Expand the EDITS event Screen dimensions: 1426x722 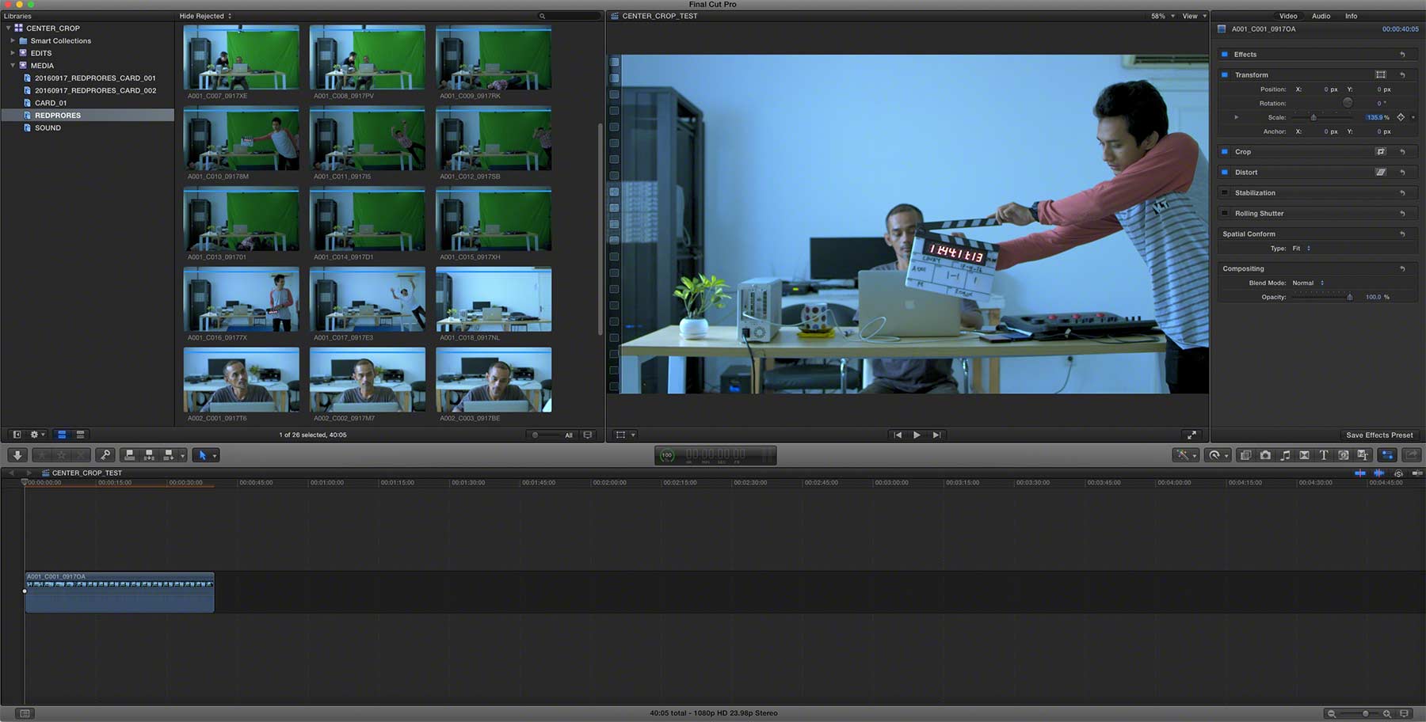[x=13, y=53]
